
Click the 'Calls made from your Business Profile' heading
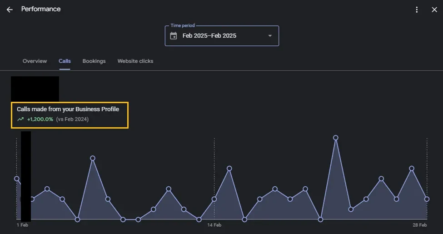coord(68,109)
